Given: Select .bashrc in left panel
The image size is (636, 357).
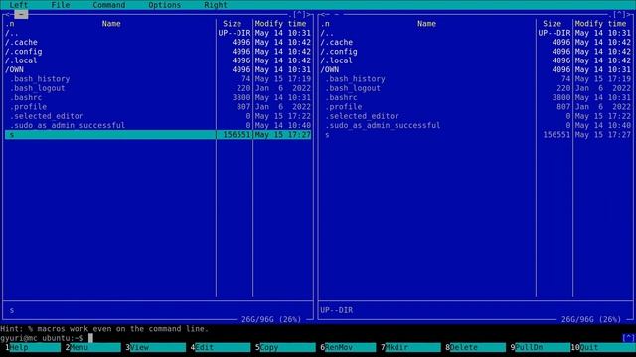Looking at the screenshot, I should (109, 97).
